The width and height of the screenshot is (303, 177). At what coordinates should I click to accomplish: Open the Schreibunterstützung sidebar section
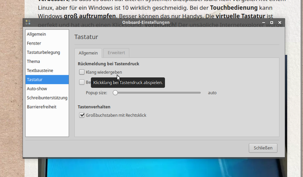click(47, 98)
